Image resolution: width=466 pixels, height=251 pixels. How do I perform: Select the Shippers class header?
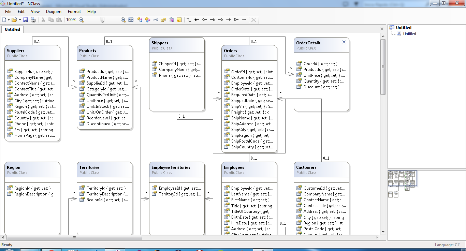177,45
